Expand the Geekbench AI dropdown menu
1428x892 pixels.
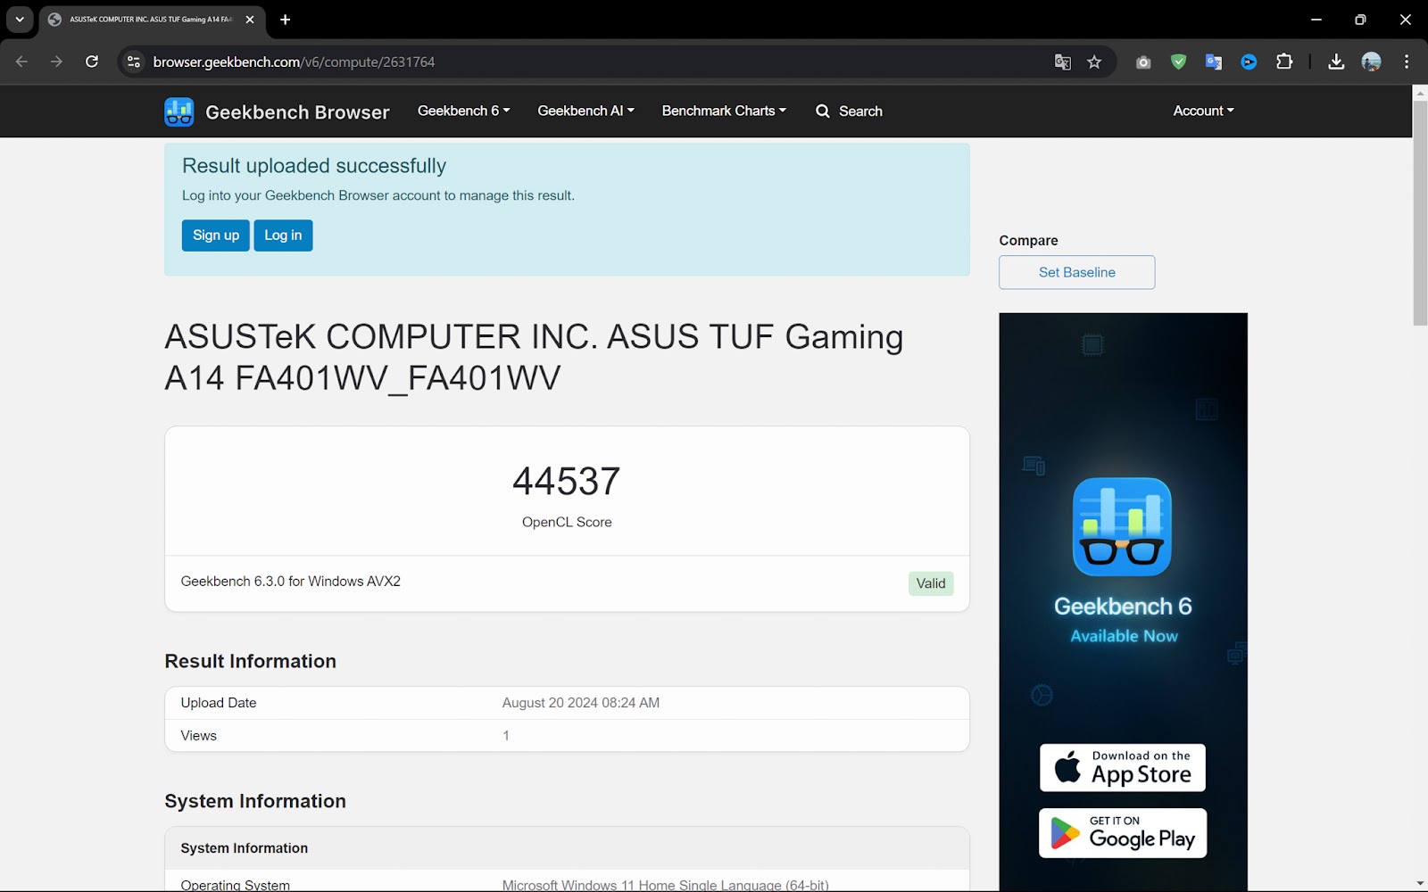(585, 111)
